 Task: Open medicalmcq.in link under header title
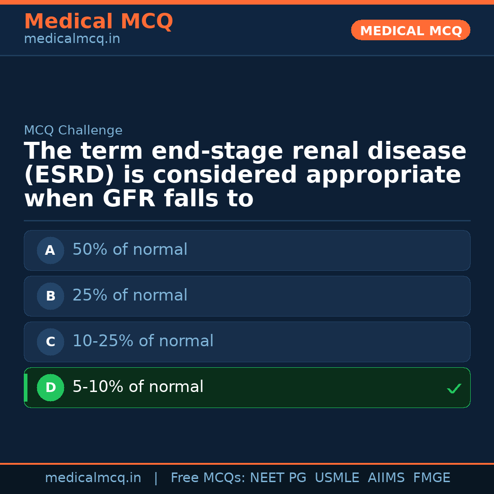(x=72, y=39)
